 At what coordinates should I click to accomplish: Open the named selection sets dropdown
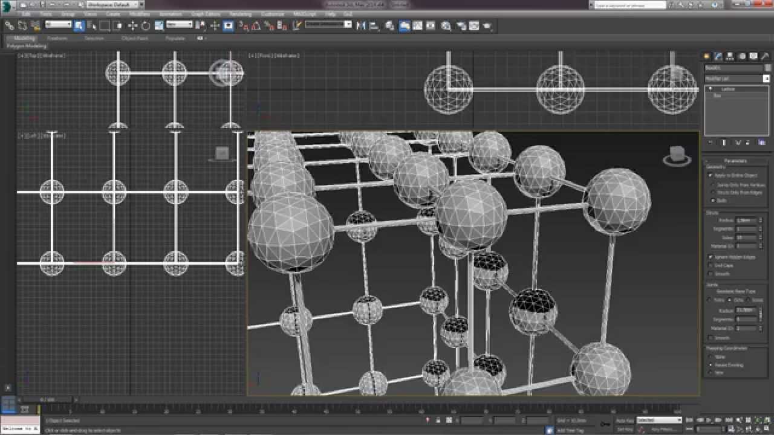[x=328, y=25]
